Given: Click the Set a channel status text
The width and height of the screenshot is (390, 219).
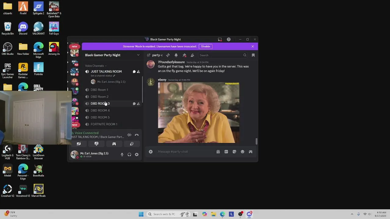Looking at the screenshot, I should click(101, 76).
